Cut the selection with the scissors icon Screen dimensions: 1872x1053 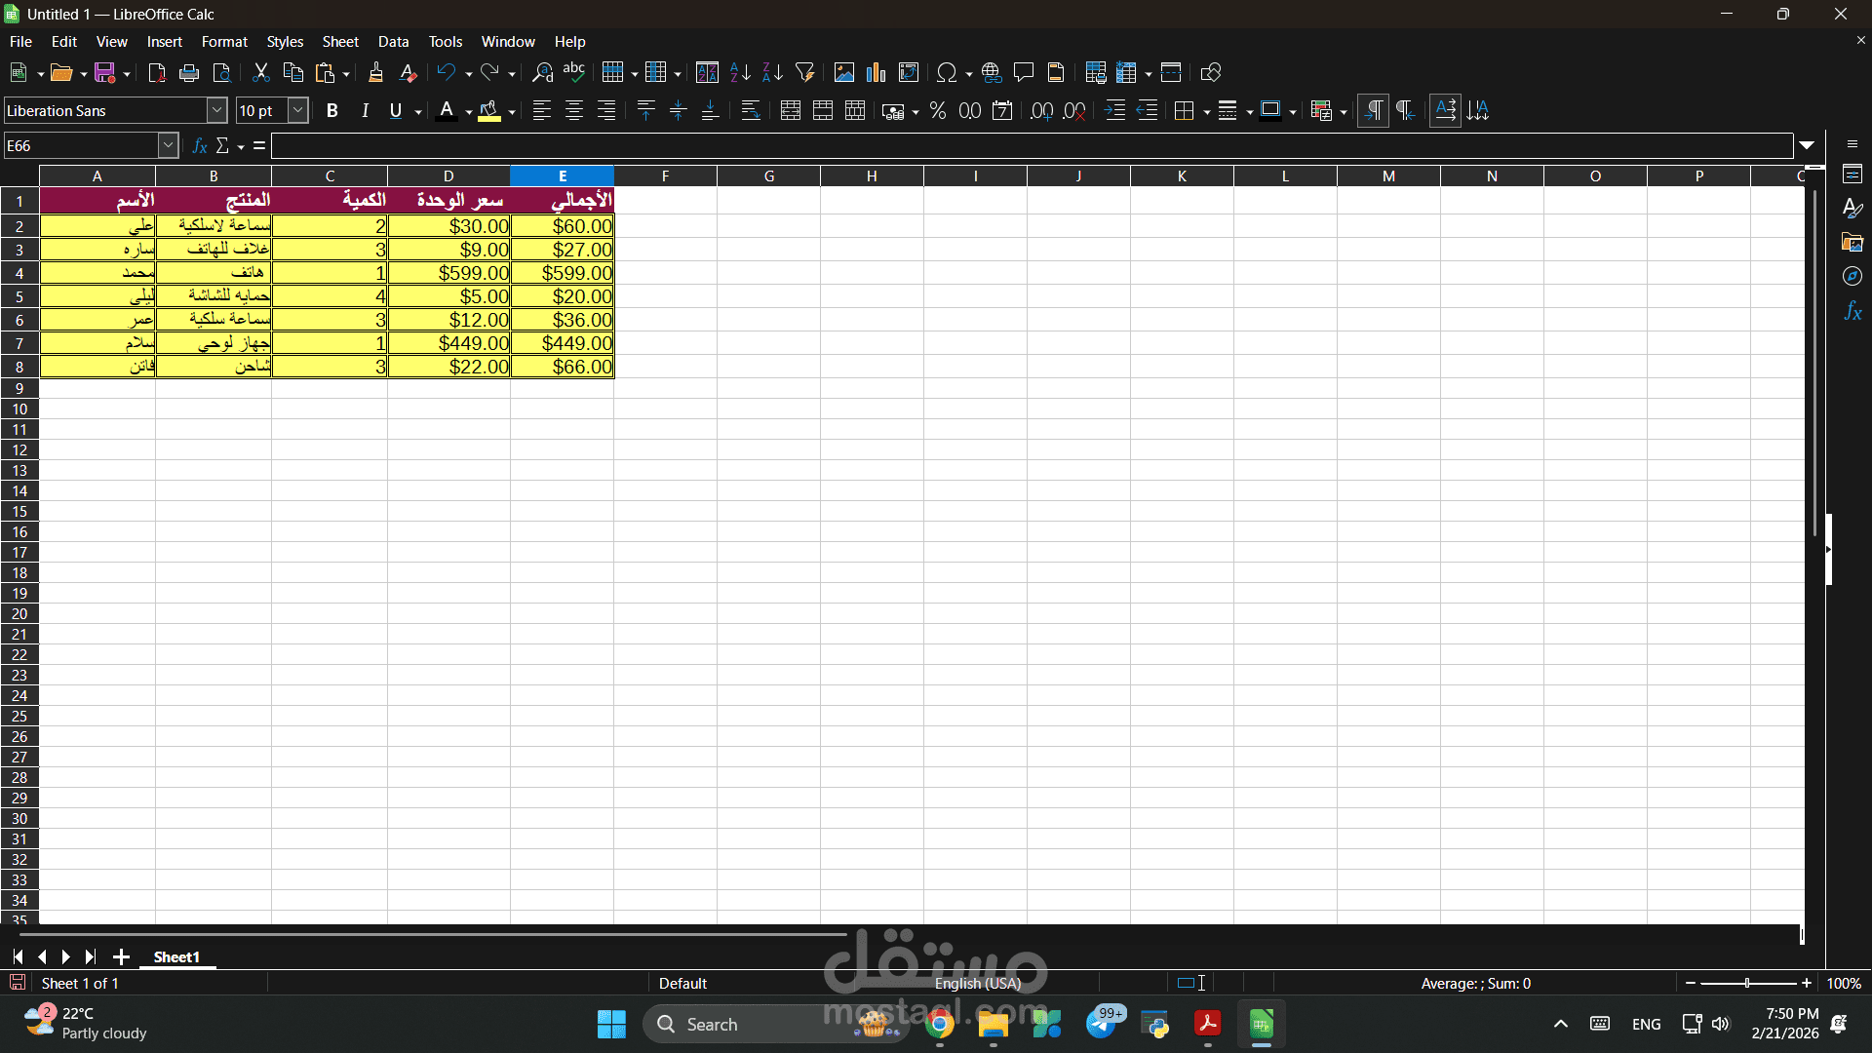coord(260,72)
